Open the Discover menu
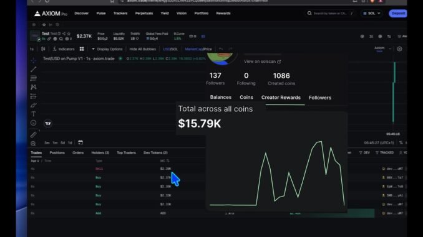This screenshot has width=423, height=237. (82, 13)
